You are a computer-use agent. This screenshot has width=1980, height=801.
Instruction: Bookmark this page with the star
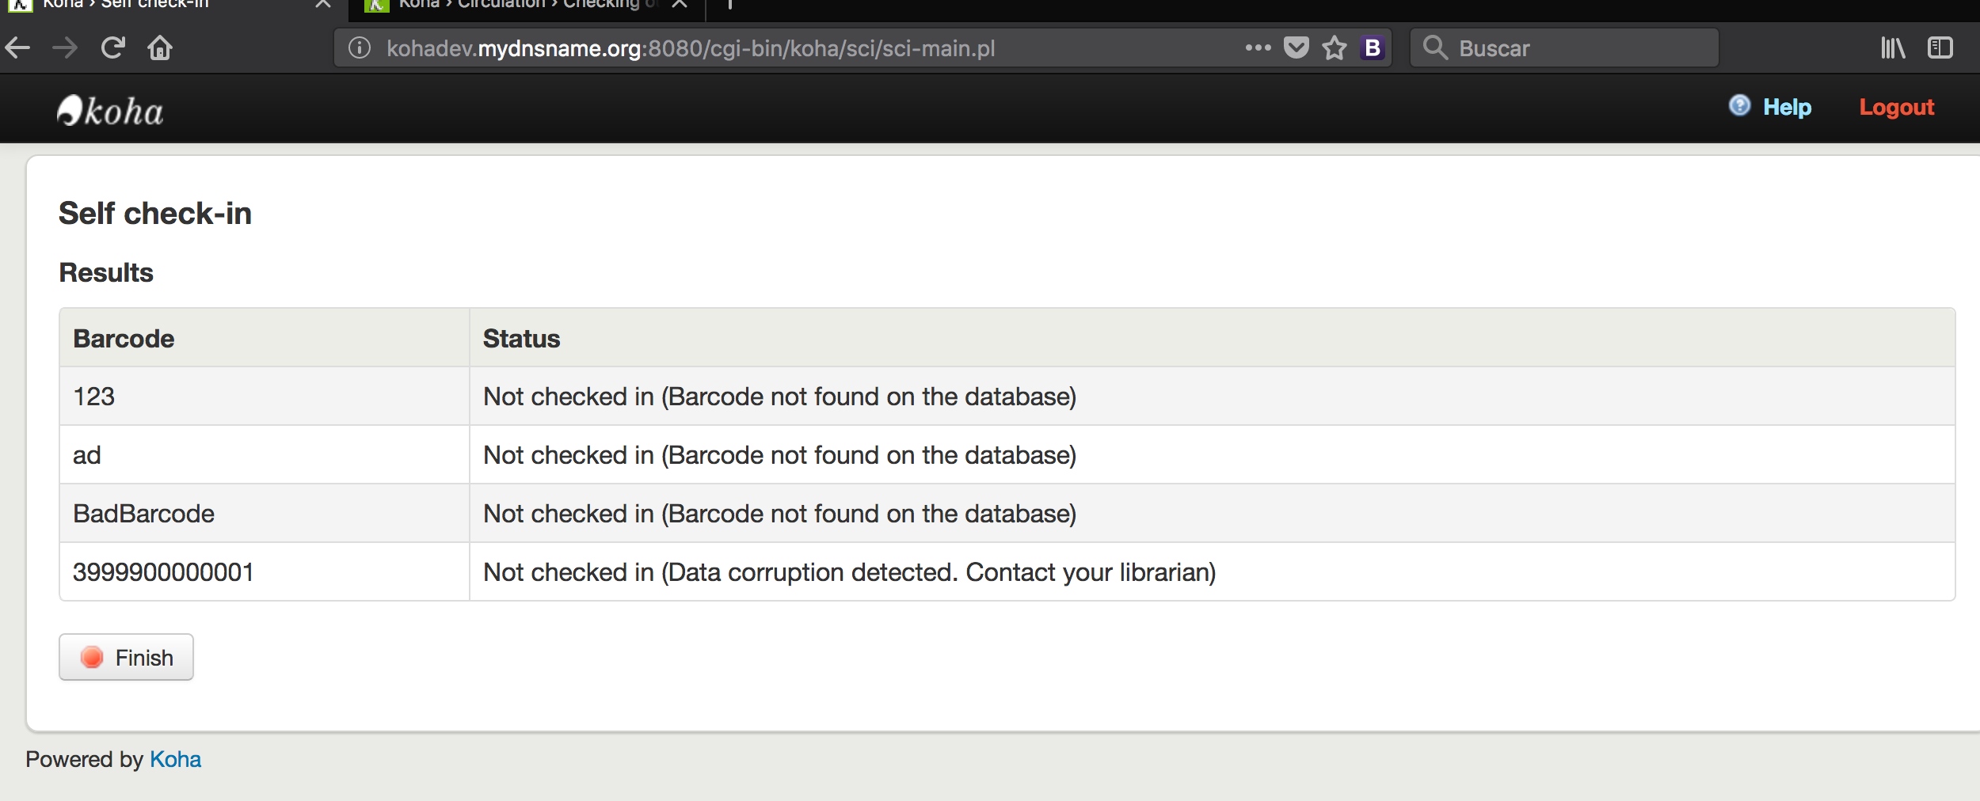point(1335,48)
